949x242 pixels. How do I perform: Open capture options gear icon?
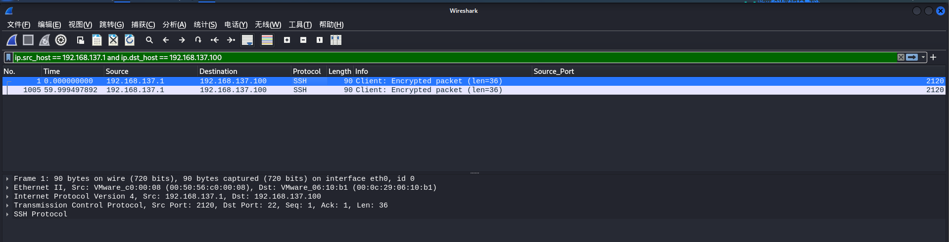pos(61,40)
